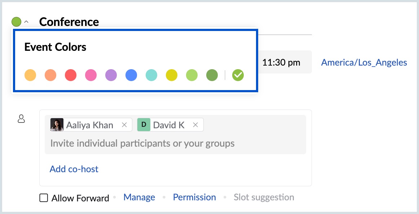
Task: Enable the Allow Forward checkbox
Action: pyautogui.click(x=44, y=198)
